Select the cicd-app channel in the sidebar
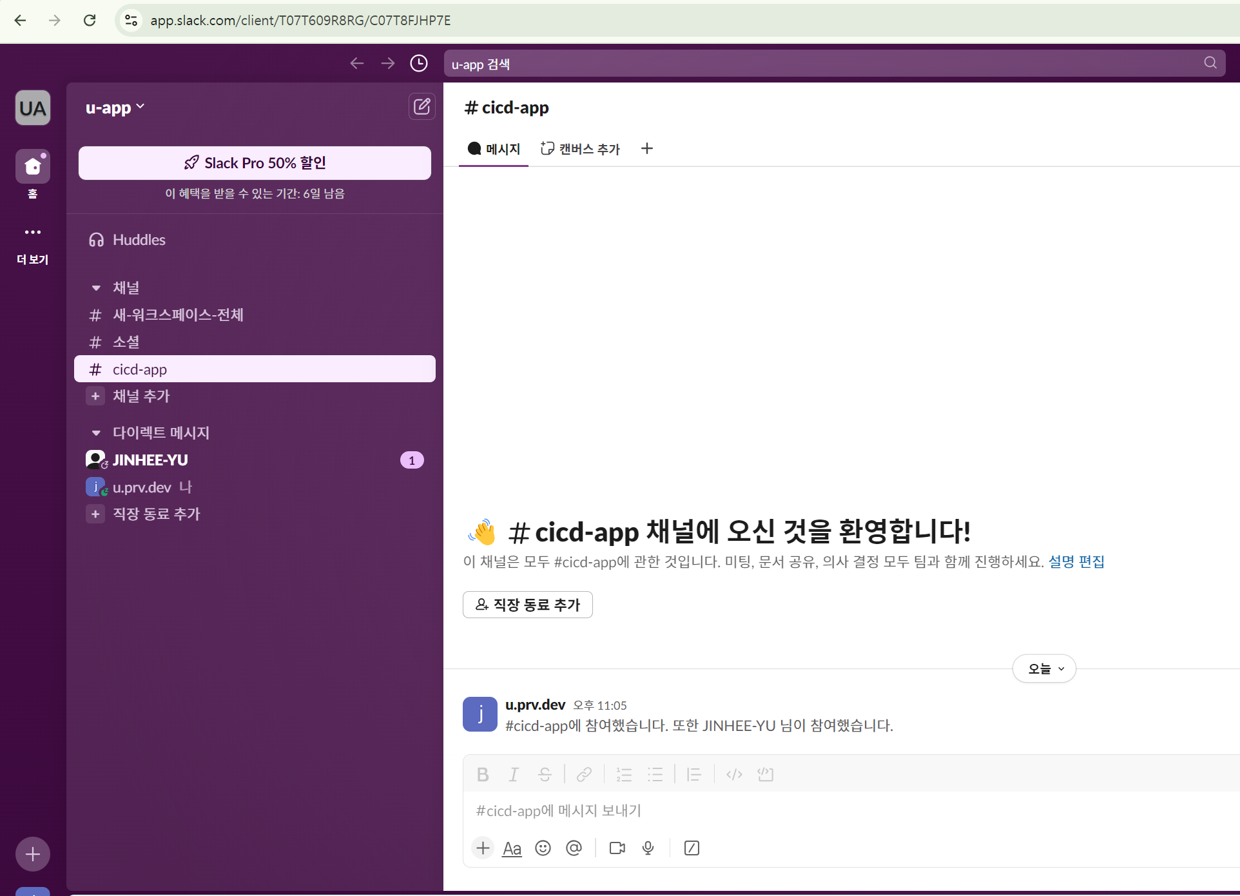Image resolution: width=1240 pixels, height=896 pixels. pyautogui.click(x=255, y=369)
